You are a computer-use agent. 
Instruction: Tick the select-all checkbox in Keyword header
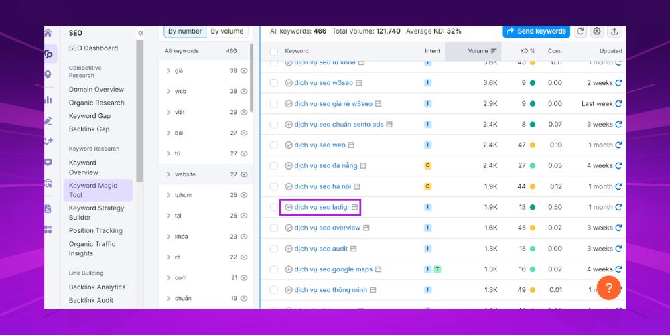[x=274, y=52]
